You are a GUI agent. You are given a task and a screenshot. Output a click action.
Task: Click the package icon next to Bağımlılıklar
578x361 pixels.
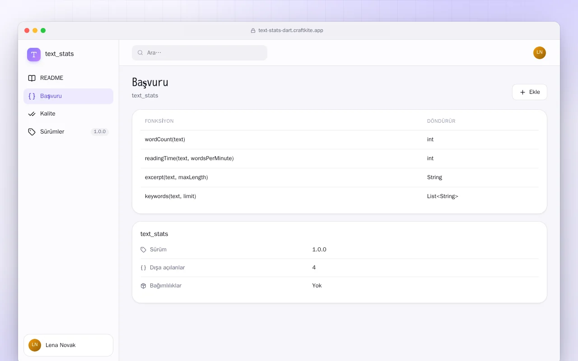point(144,286)
